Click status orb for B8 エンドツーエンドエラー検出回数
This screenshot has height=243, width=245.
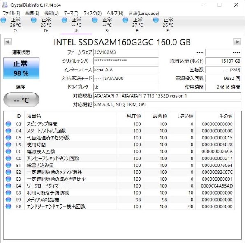point(8,207)
